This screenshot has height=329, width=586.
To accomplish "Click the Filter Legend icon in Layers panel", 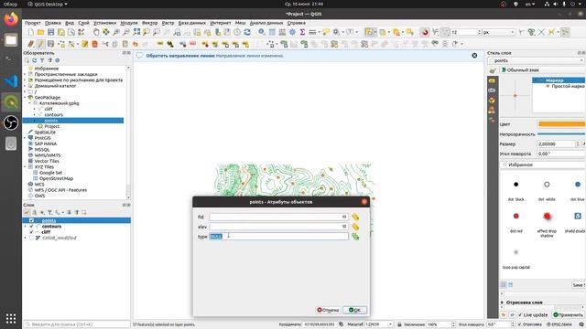I will tap(49, 212).
